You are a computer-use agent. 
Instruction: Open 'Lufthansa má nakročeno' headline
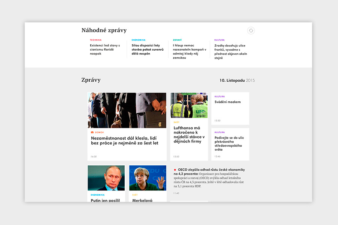click(x=189, y=135)
